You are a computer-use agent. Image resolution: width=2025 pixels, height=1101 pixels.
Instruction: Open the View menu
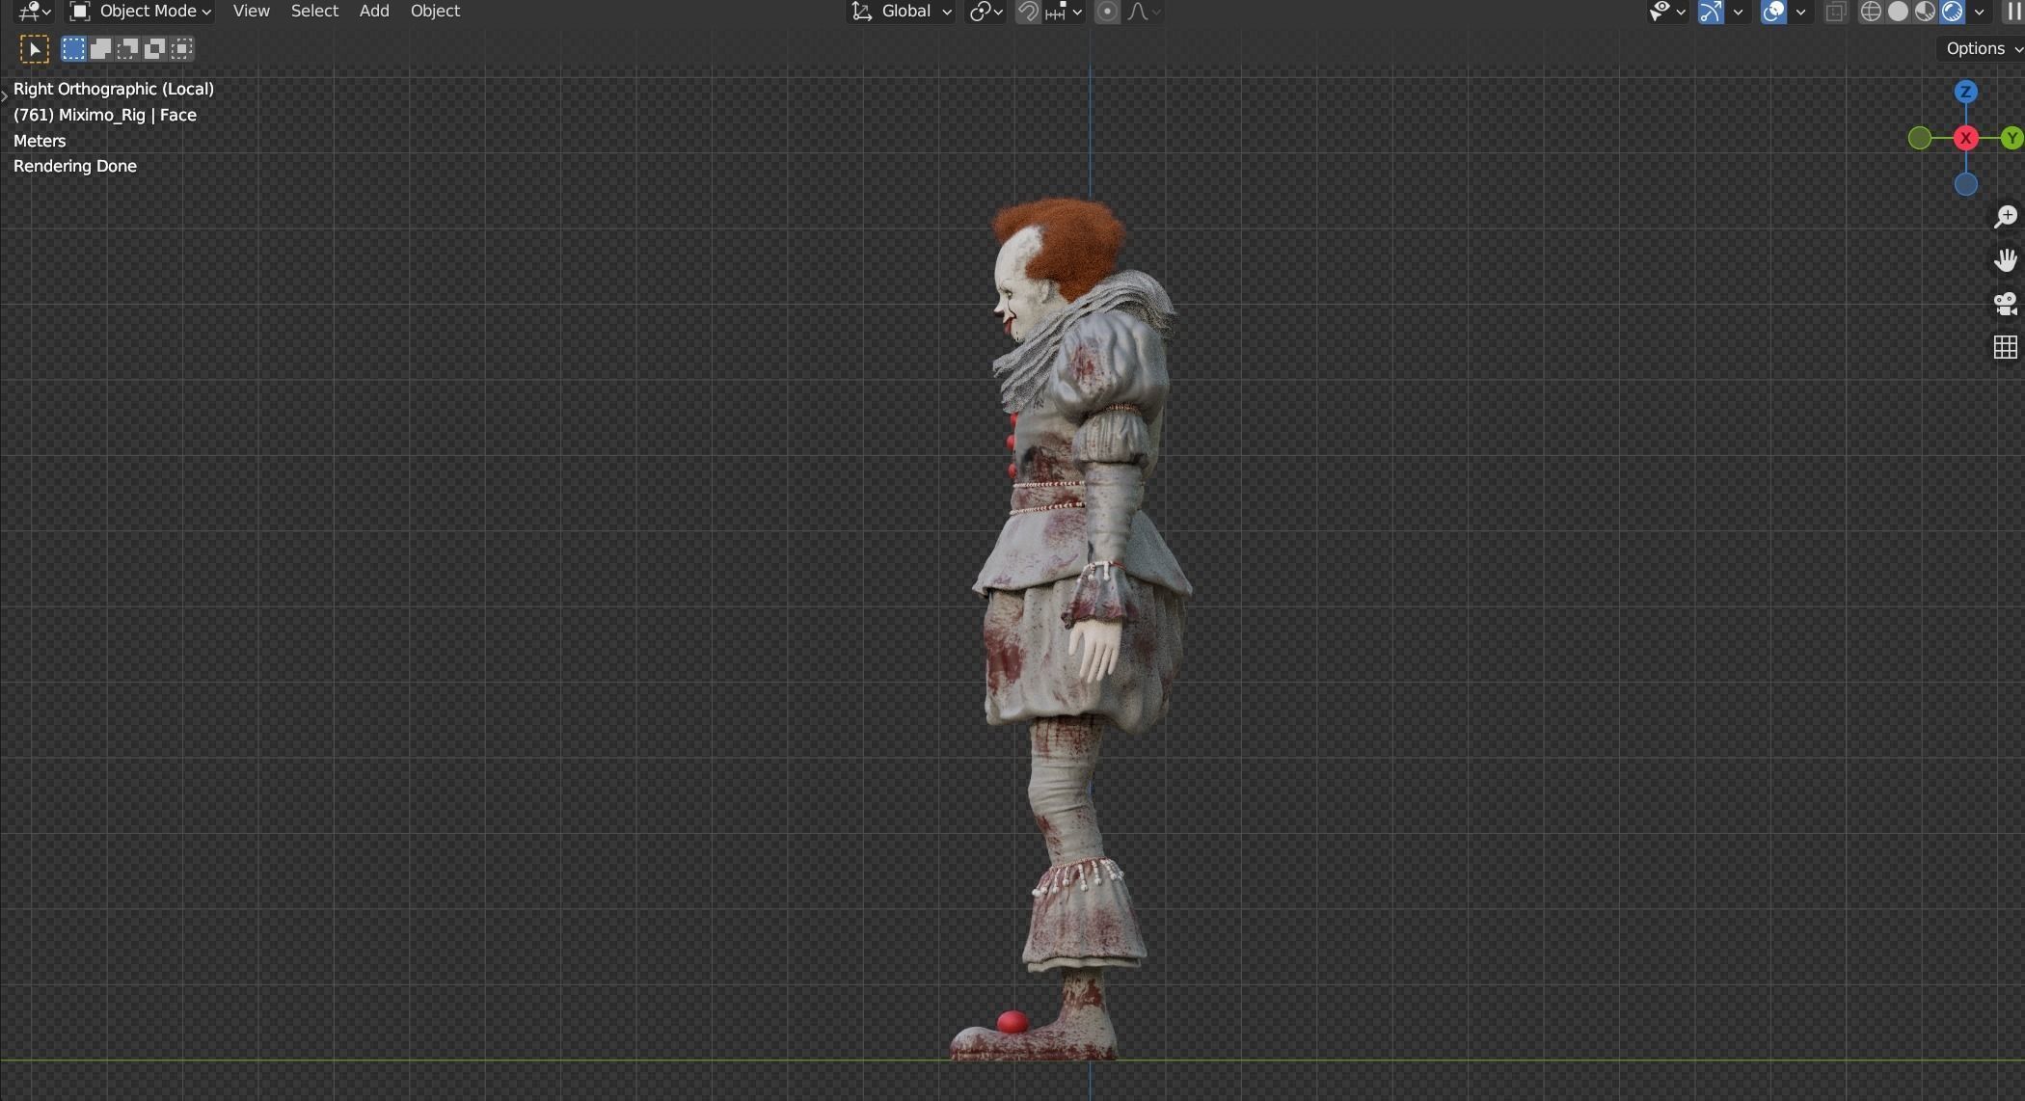[251, 12]
